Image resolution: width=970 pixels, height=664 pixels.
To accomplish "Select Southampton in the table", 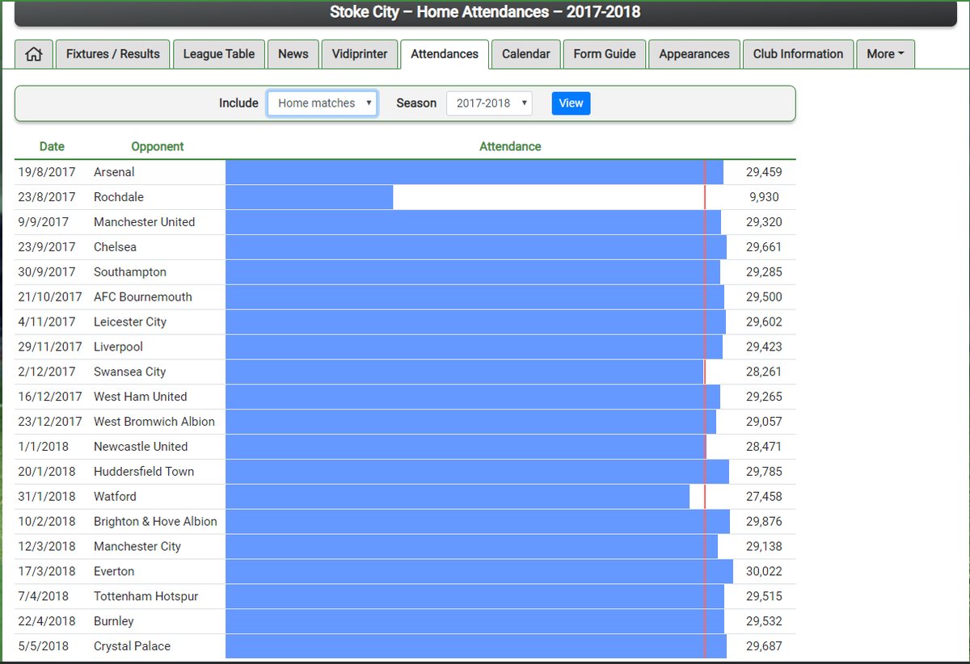I will 130,272.
